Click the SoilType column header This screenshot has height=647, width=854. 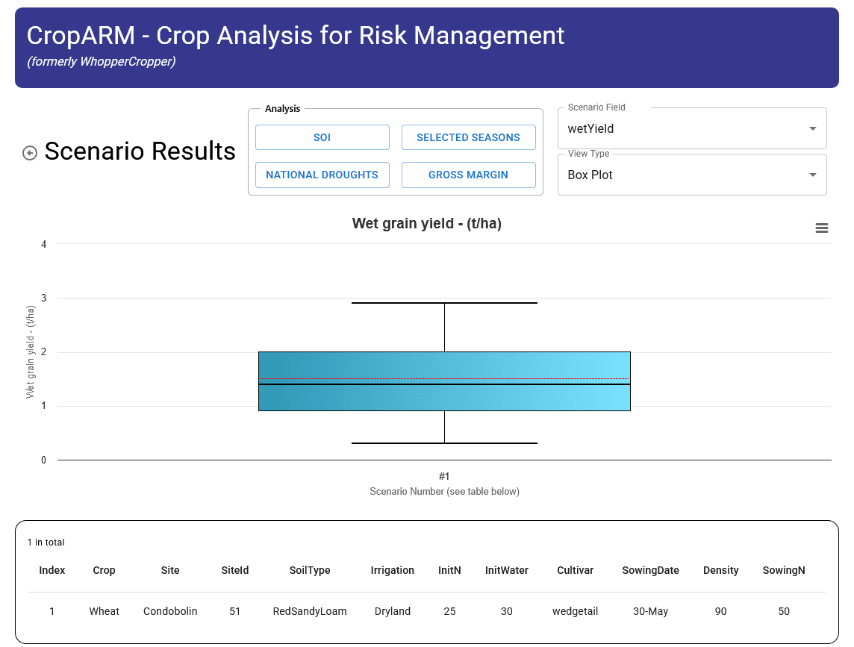click(x=309, y=570)
